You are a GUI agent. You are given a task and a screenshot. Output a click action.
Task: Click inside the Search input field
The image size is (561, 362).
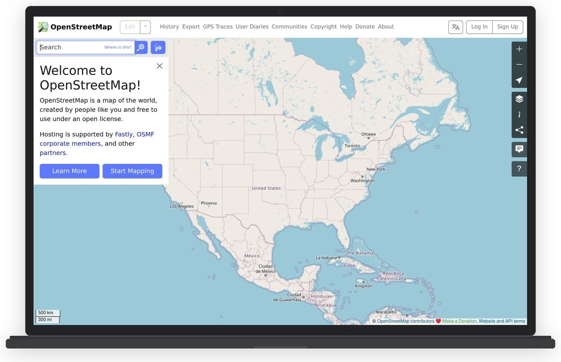pyautogui.click(x=78, y=47)
